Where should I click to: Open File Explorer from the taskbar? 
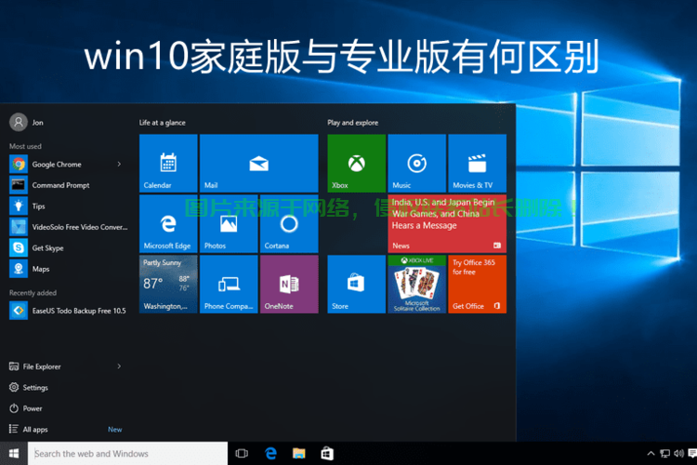pyautogui.click(x=298, y=454)
